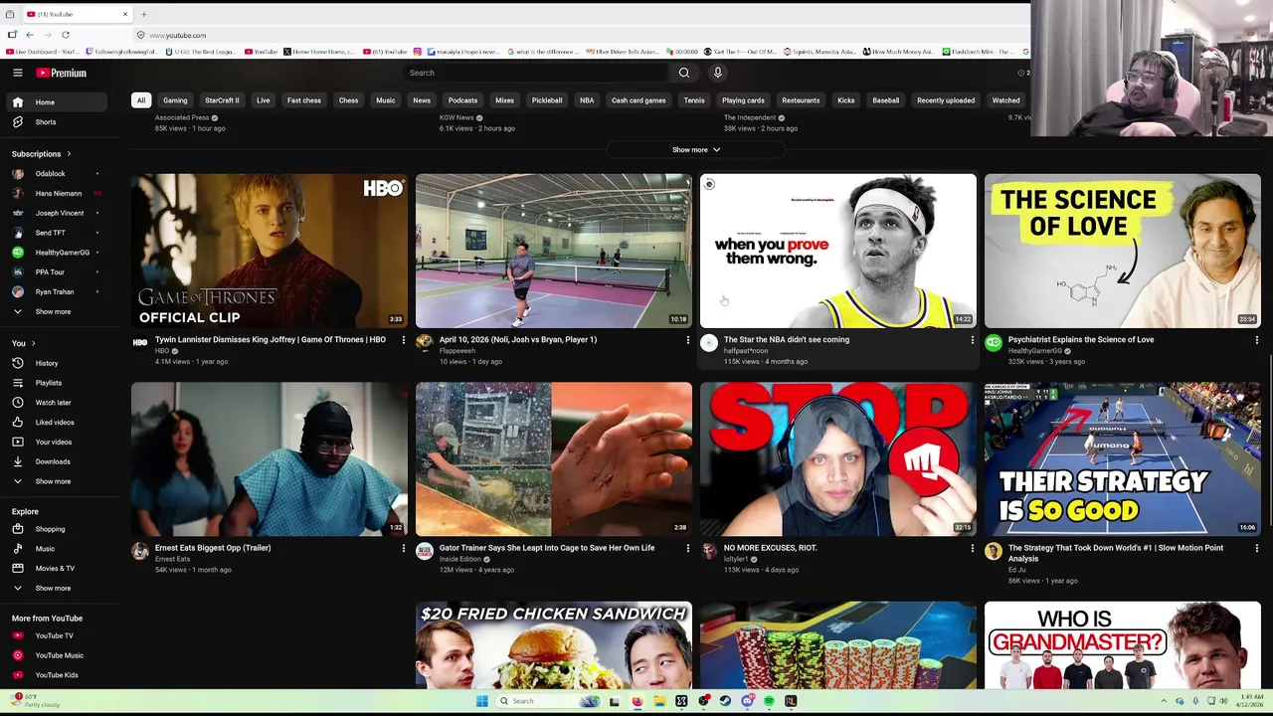This screenshot has height=716, width=1273.
Task: Open Shorts in the sidebar
Action: [56, 122]
